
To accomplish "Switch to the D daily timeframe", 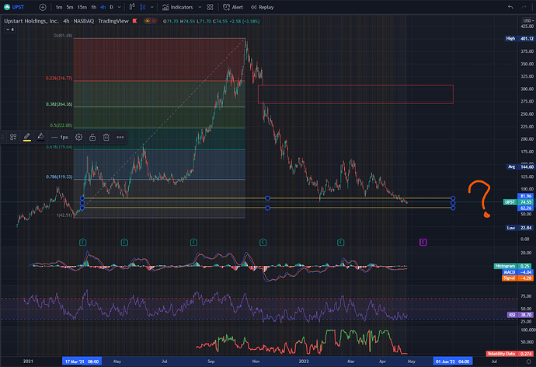I will tap(111, 7).
